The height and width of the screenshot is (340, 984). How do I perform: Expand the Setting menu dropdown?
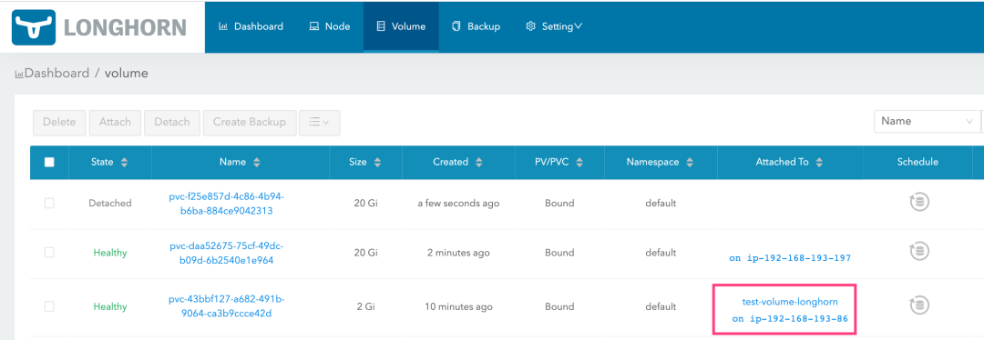click(554, 26)
